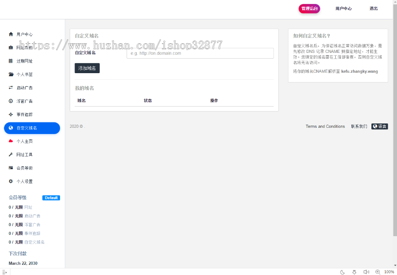The height and width of the screenshot is (275, 397).
Task: Click 退出 in the top navigation bar
Action: (373, 8)
